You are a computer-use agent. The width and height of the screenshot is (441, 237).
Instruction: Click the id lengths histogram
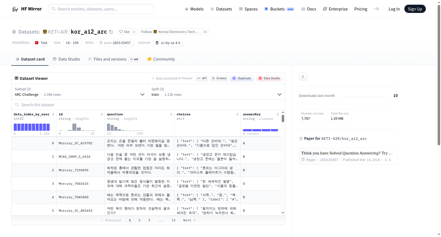77,127
